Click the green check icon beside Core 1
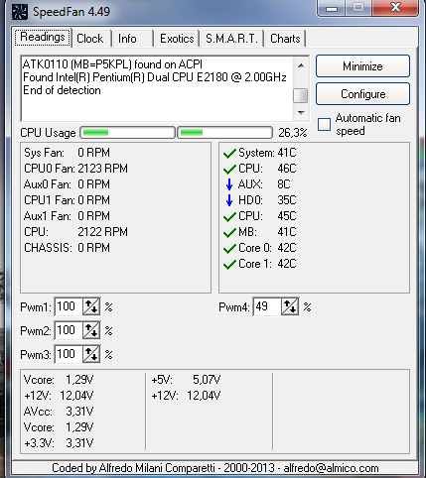 tap(229, 265)
